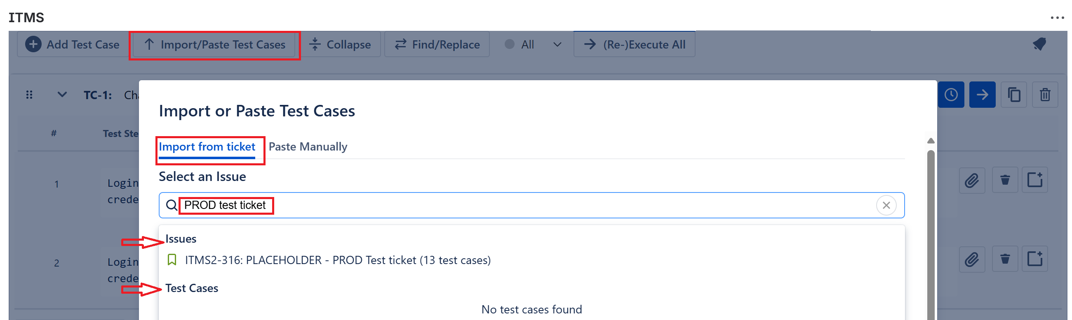This screenshot has height=320, width=1072.
Task: Collapse the TC-1 test case chevron
Action: point(62,95)
